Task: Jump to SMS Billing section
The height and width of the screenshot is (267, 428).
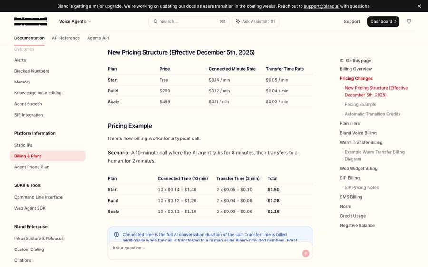Action: (351, 197)
